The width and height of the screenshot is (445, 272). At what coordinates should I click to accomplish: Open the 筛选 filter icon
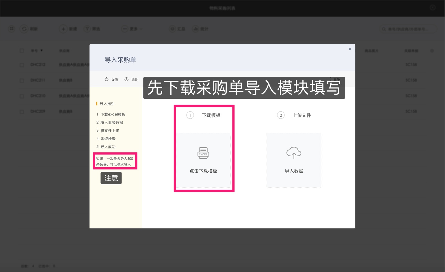tap(87, 29)
